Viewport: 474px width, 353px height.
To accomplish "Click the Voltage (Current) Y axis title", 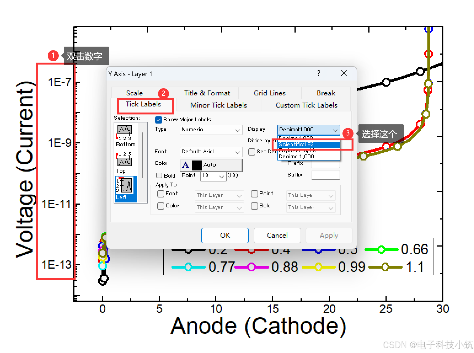I will pos(25,170).
